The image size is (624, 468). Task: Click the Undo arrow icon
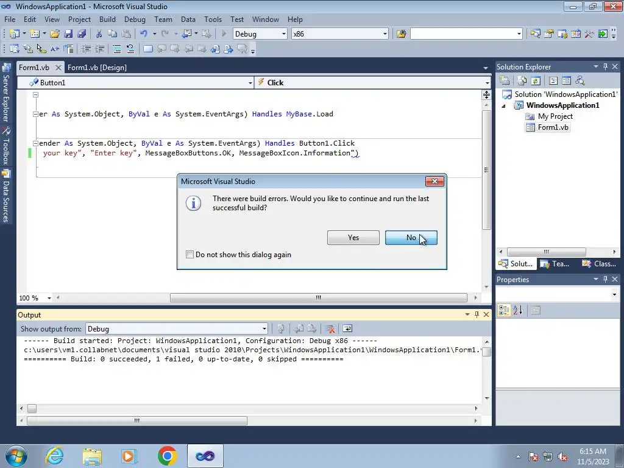pyautogui.click(x=144, y=34)
